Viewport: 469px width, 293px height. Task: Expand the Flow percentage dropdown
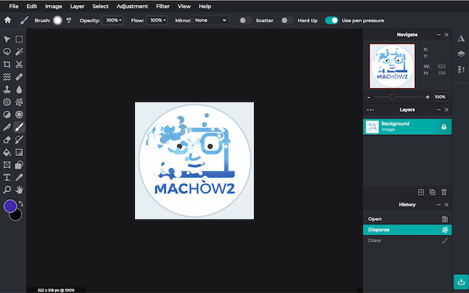(157, 20)
